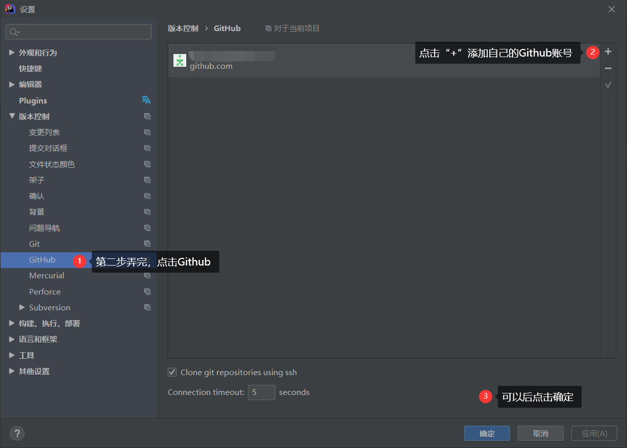The height and width of the screenshot is (448, 627).
Task: Collapse the 版本控制 section
Action: tap(12, 116)
